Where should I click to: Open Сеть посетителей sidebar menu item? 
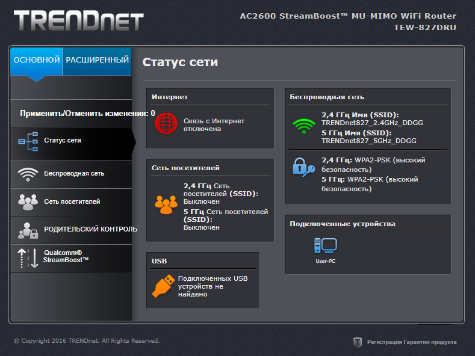72,203
